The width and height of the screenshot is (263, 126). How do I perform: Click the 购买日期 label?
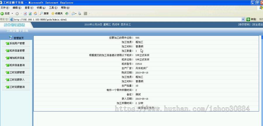click(x=127, y=72)
